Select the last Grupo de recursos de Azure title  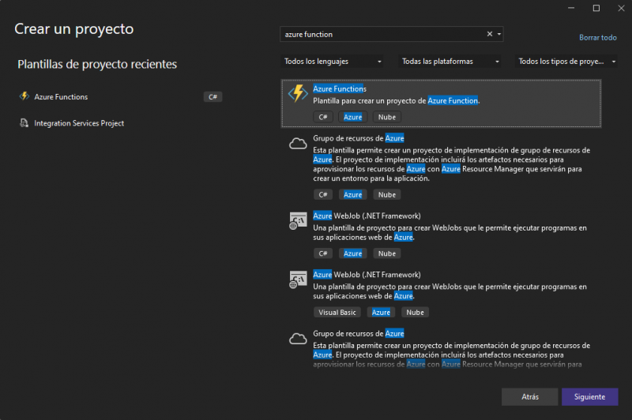click(359, 333)
